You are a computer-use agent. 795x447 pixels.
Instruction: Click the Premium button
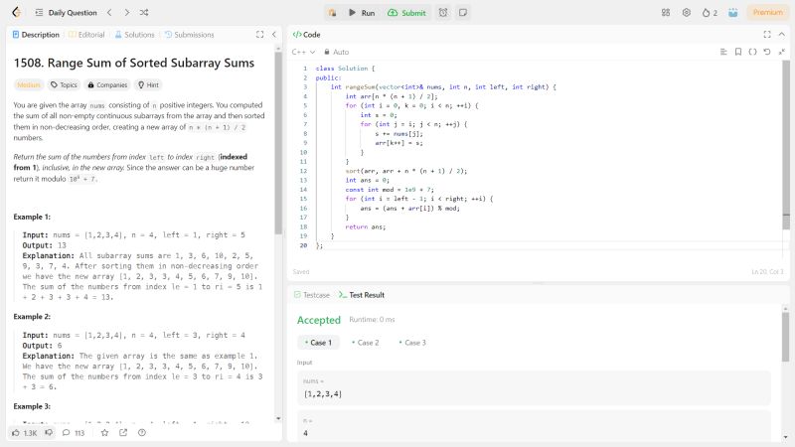tap(766, 13)
